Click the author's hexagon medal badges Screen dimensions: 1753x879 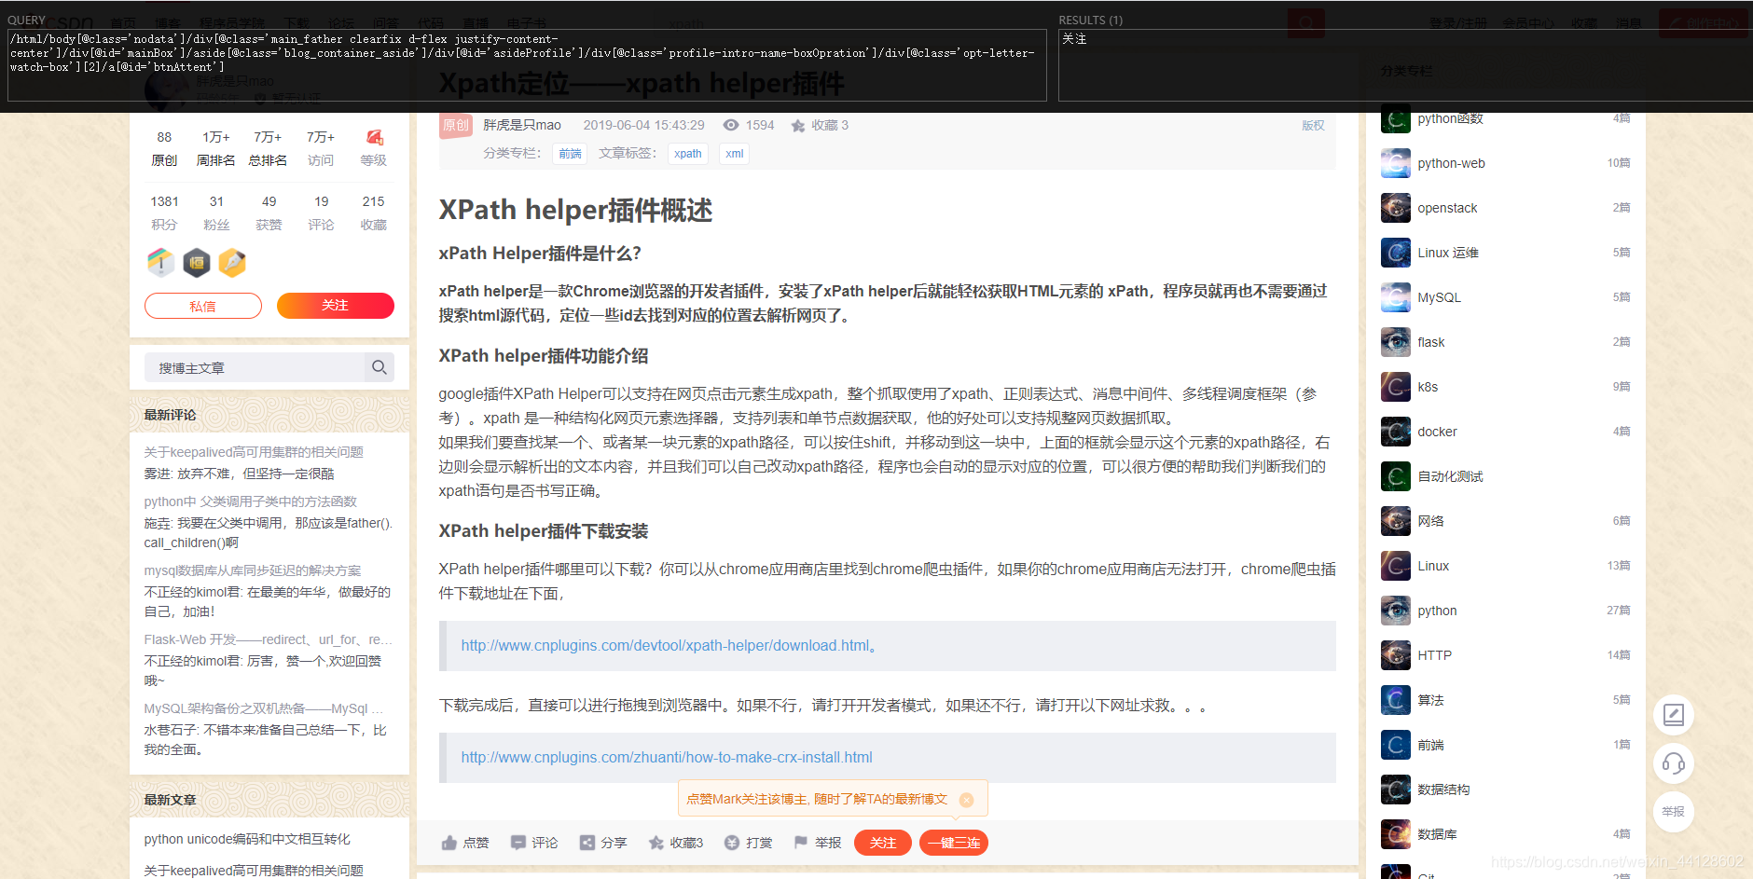coord(197,262)
